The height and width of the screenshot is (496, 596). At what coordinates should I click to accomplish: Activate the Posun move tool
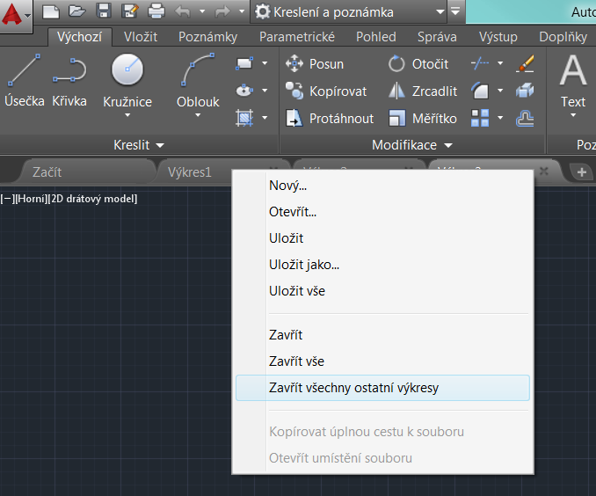315,64
